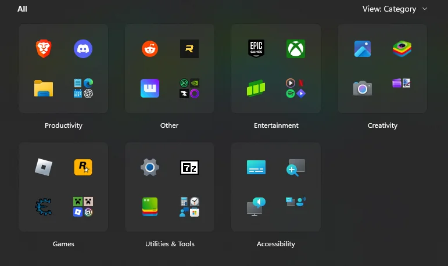Open File Explorer in Productivity

pyautogui.click(x=44, y=88)
